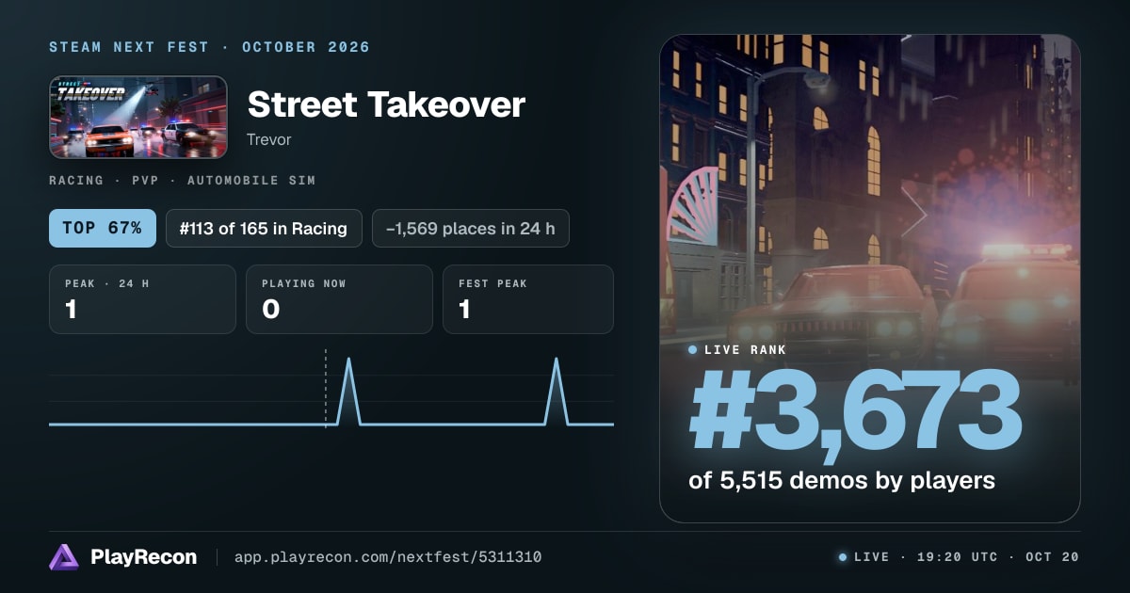
Task: Click the FEST PEAK stat card
Action: click(528, 299)
